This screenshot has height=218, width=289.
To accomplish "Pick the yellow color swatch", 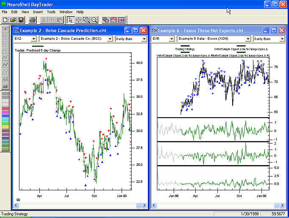I will [6, 127].
